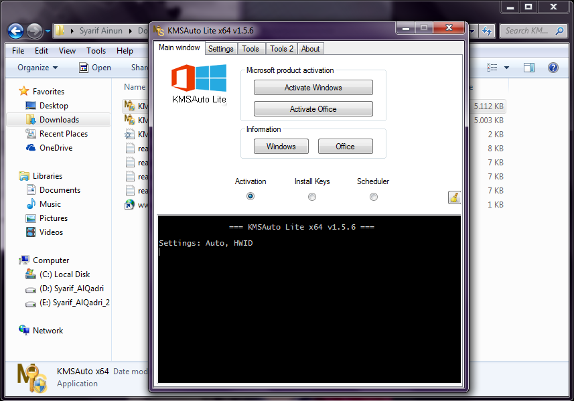
Task: Select the Main window tab
Action: [x=180, y=48]
